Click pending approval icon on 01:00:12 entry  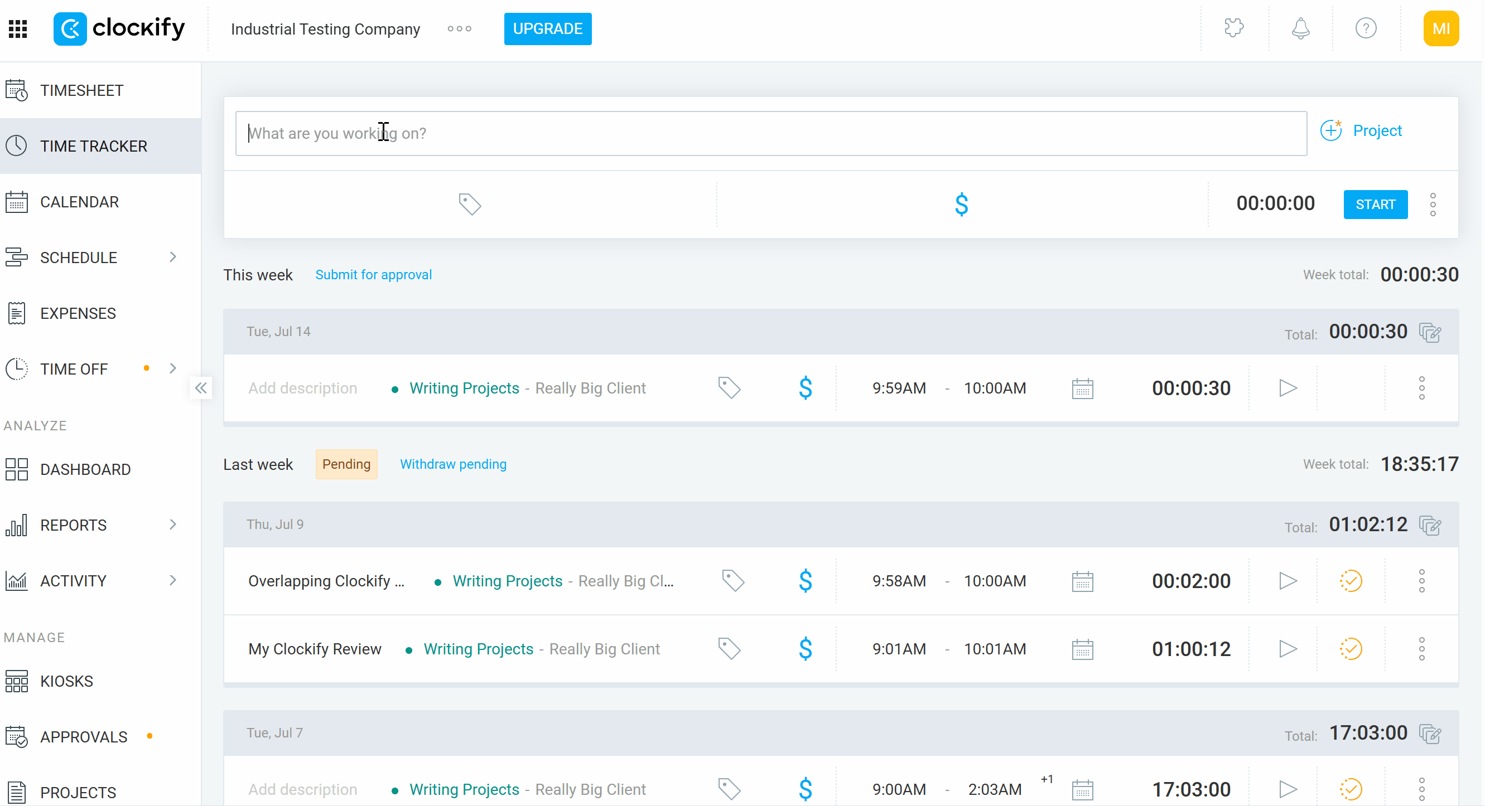[1351, 649]
